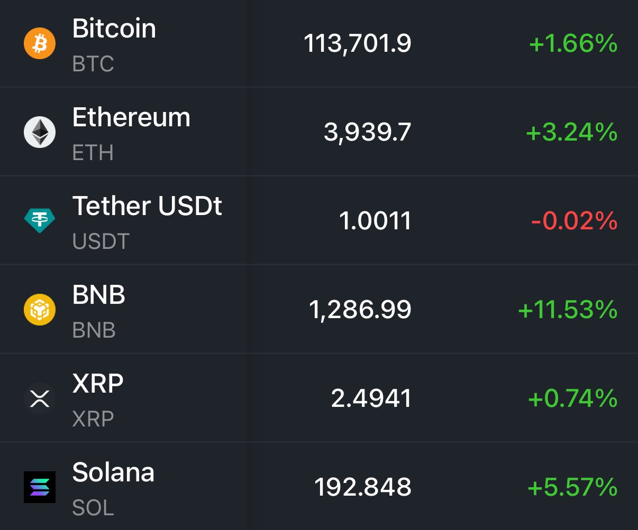This screenshot has height=530, width=638.
Task: Tap Bitcoin's +1.66% change value
Action: [573, 43]
